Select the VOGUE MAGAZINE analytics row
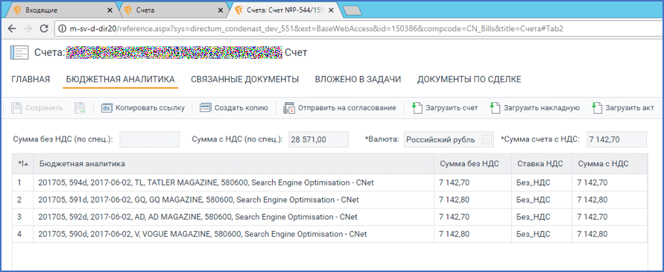The height and width of the screenshot is (272, 664). (x=330, y=234)
